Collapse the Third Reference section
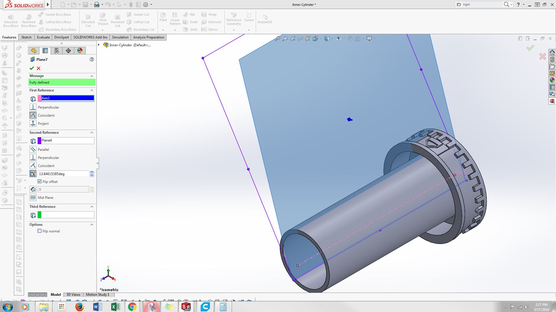This screenshot has width=556, height=312. (92, 207)
